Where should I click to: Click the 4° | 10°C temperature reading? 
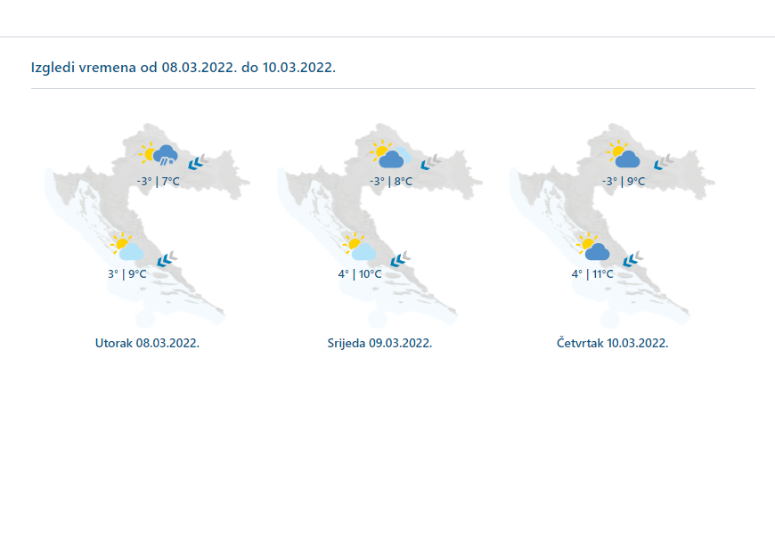click(x=359, y=274)
